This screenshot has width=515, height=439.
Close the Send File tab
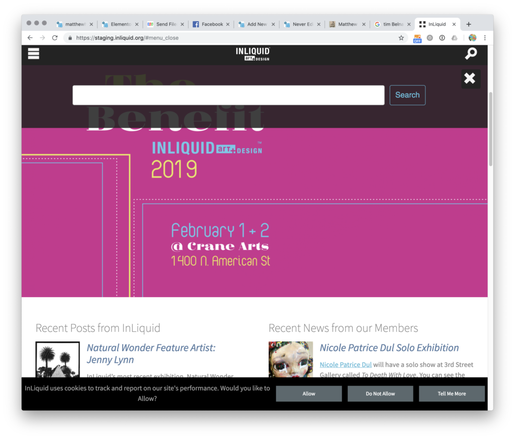tap(182, 24)
